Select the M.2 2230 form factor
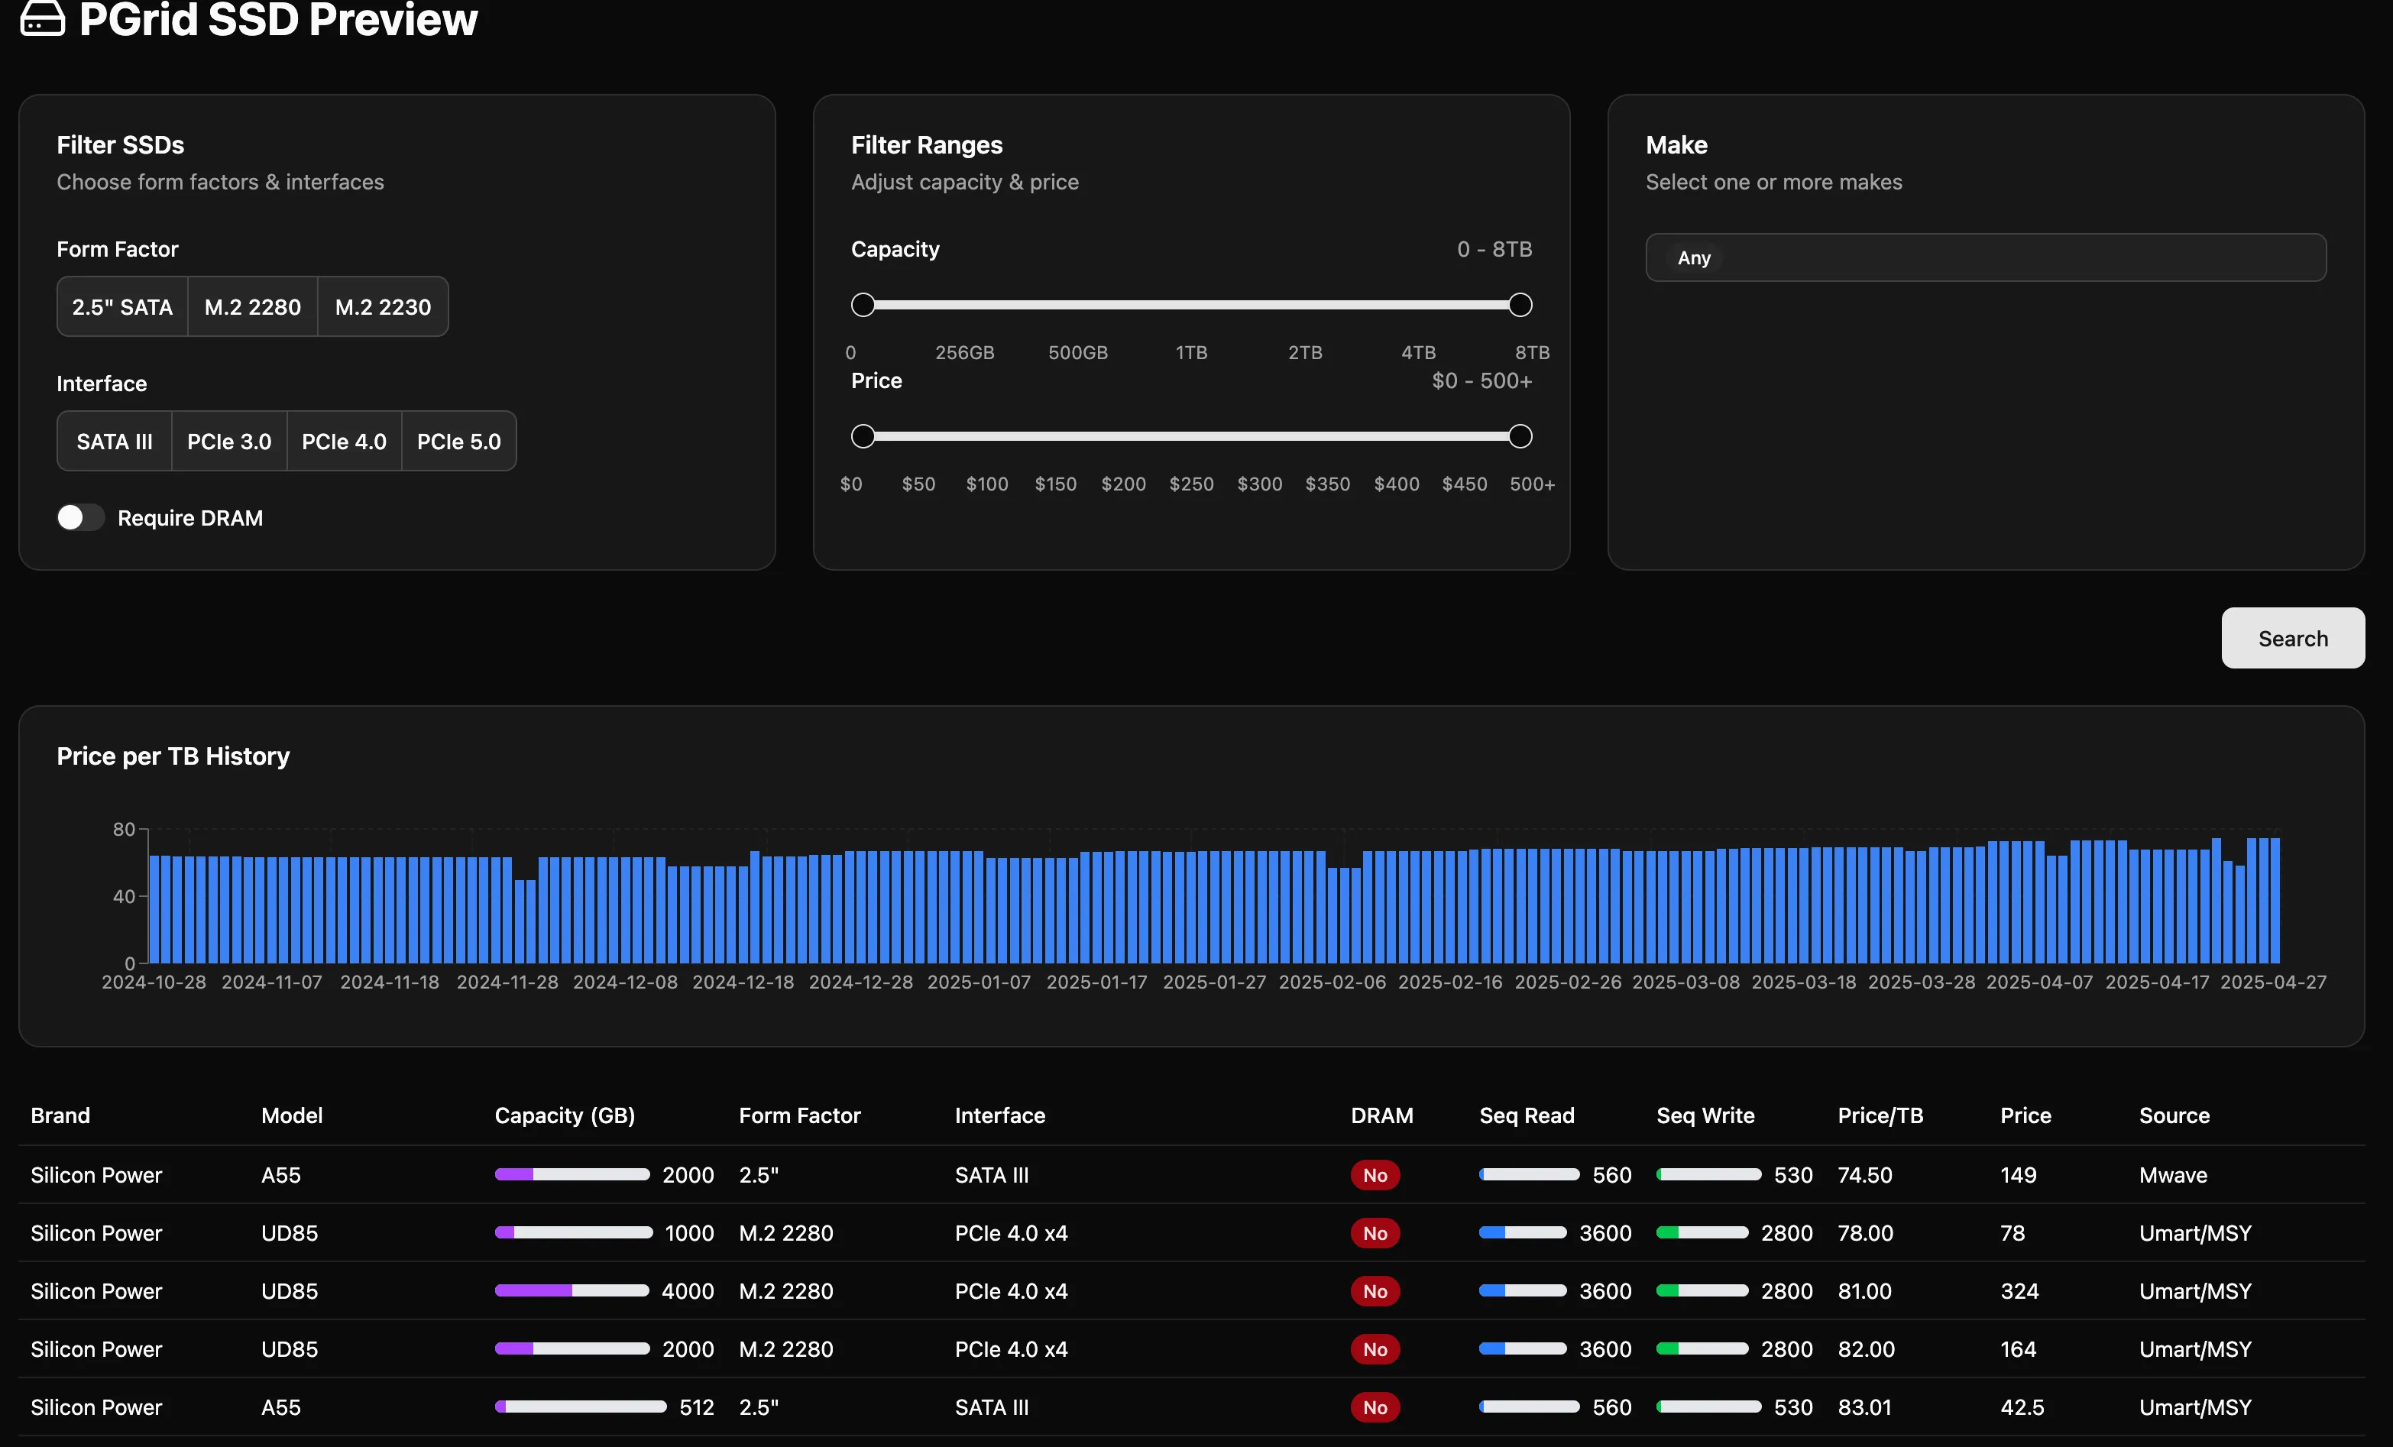 click(x=383, y=307)
